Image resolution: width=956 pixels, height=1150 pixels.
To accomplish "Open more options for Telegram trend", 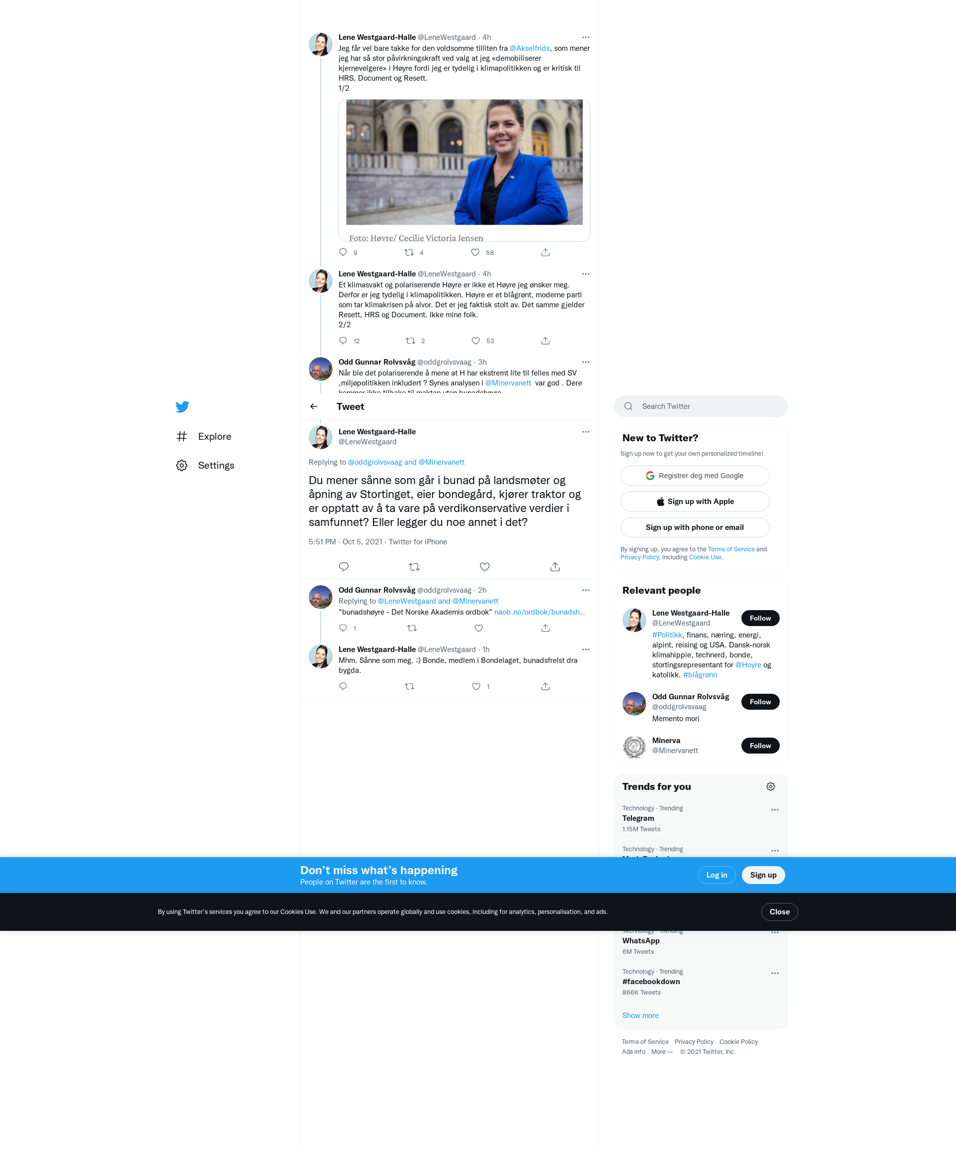I will tap(775, 810).
